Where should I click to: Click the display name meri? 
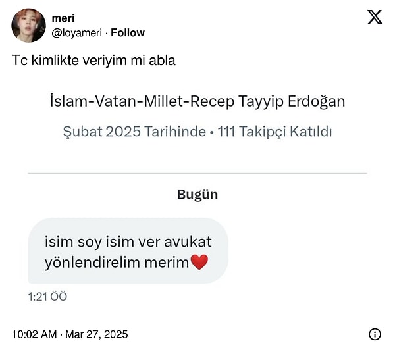pyautogui.click(x=63, y=18)
